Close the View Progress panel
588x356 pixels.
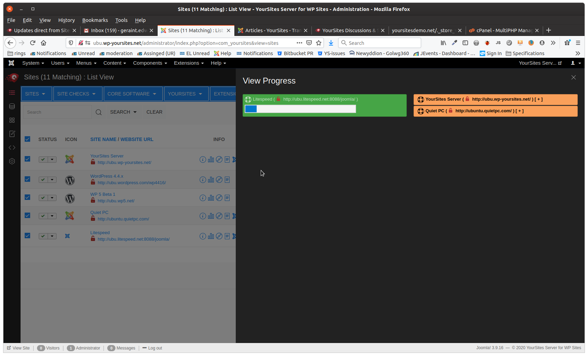(x=574, y=78)
